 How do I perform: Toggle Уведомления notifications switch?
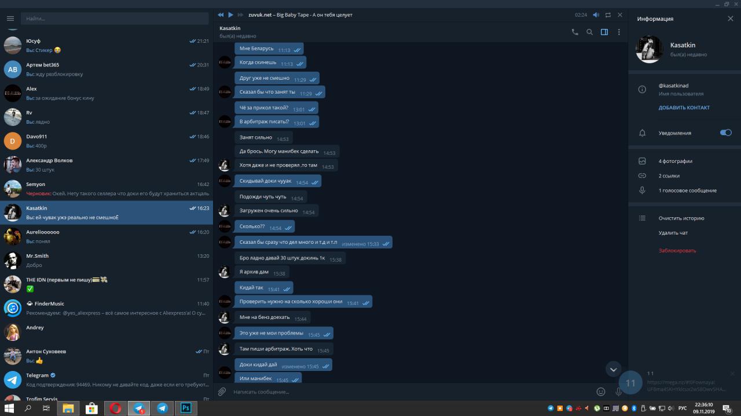pyautogui.click(x=725, y=132)
